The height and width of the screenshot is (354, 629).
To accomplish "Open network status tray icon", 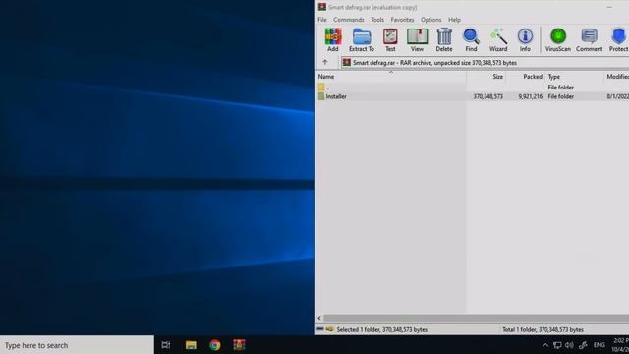I will (x=557, y=345).
